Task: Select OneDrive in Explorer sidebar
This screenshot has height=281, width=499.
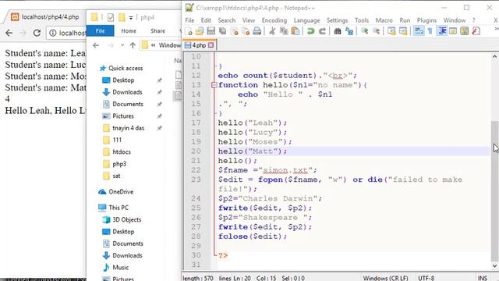Action: [x=116, y=192]
